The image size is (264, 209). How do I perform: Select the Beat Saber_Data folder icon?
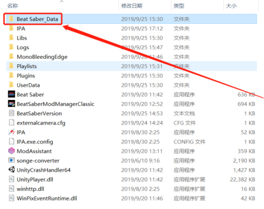(11, 19)
